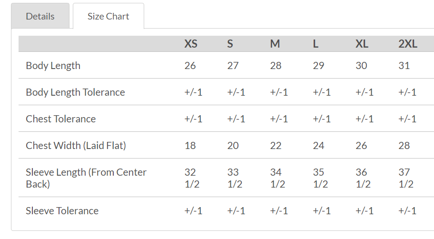Click the M chest width value 22
The image size is (434, 239).
pyautogui.click(x=276, y=146)
